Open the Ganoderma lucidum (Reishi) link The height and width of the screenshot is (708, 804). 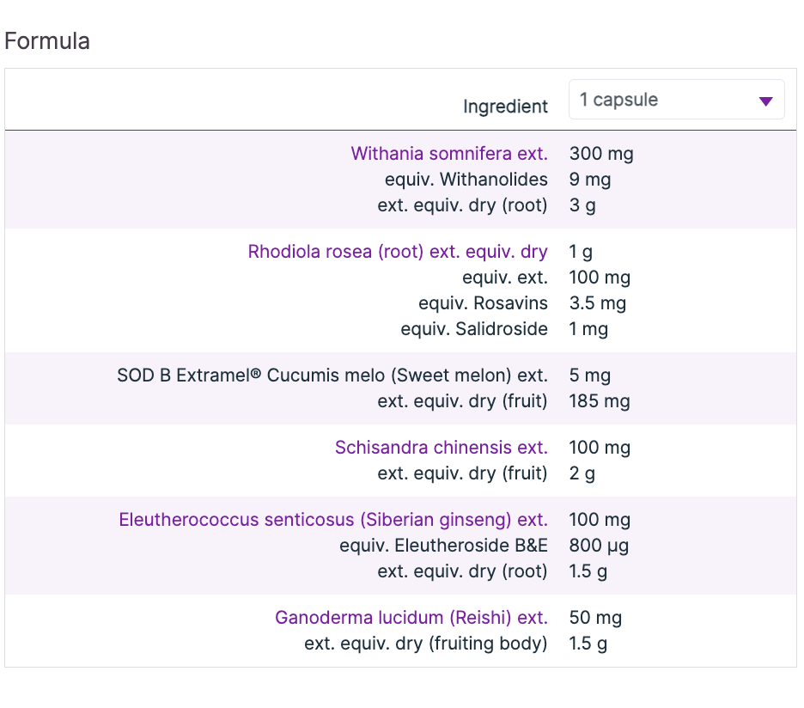411,618
